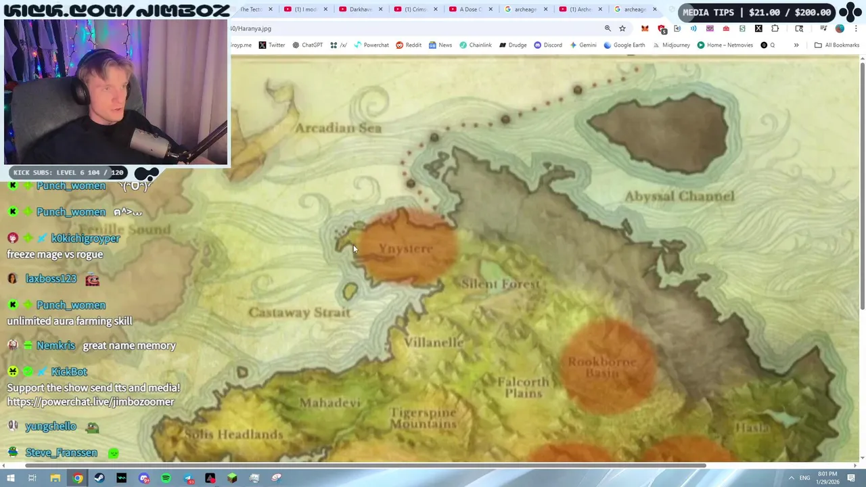The width and height of the screenshot is (866, 487).
Task: Open Discord from the taskbar
Action: pyautogui.click(x=144, y=478)
